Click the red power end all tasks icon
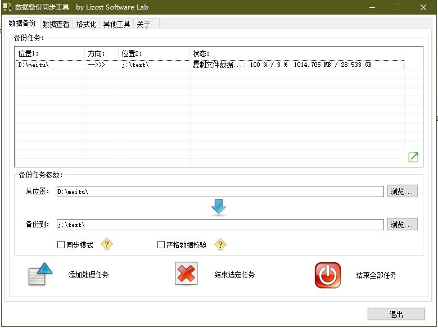Screen dimensions: 438x328 coord(328,275)
